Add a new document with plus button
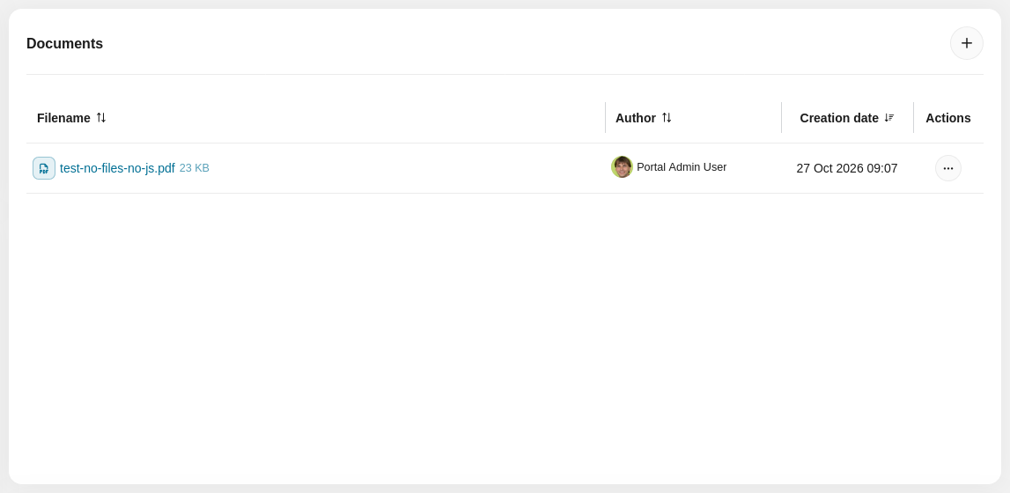The width and height of the screenshot is (1010, 493). (966, 43)
